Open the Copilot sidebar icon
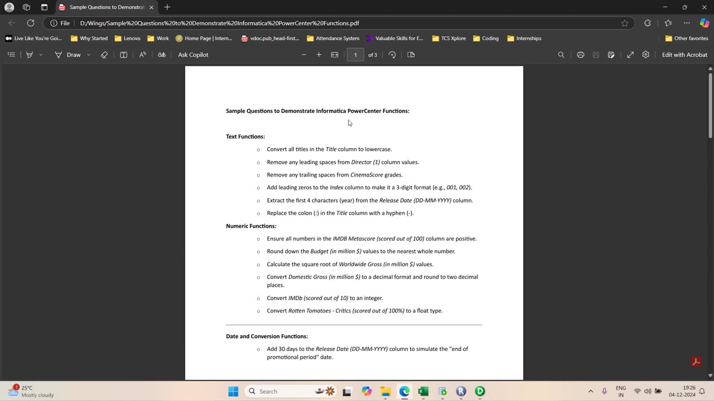Screen dimensions: 714x401 click(x=705, y=23)
